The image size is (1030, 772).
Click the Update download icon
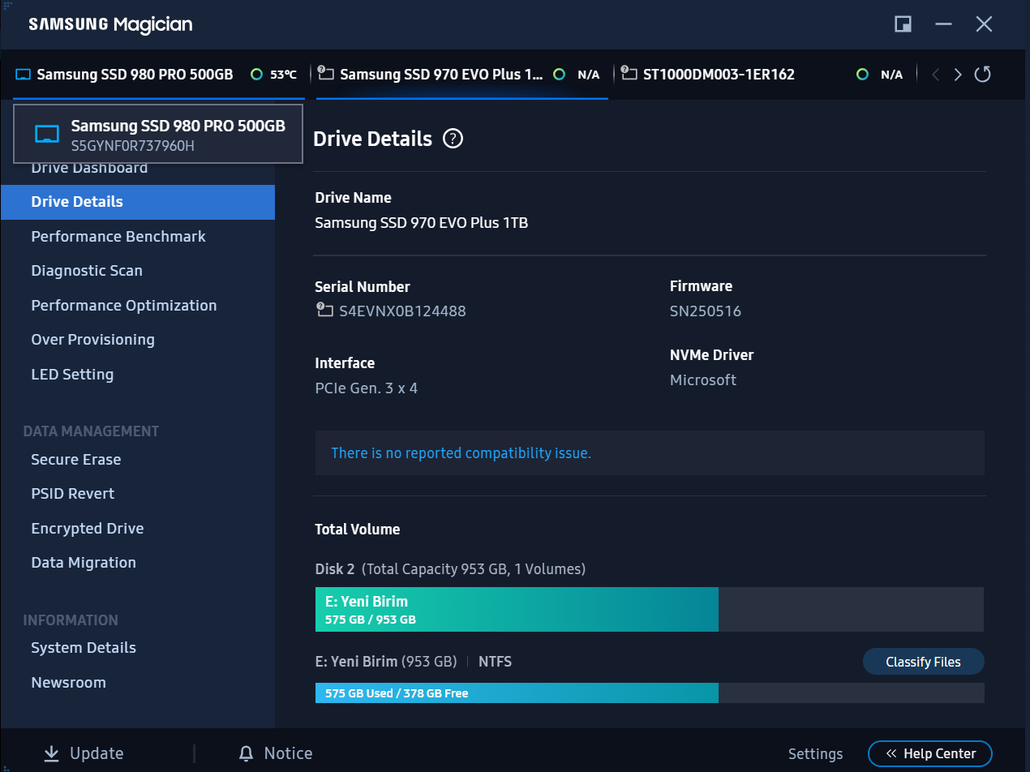coord(51,753)
